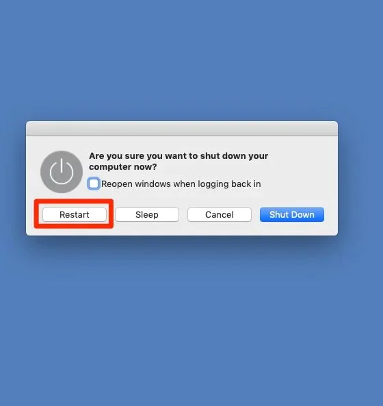Click the 'Cancel' text in the dialog
Viewport: 383px width, 406px height.
click(220, 215)
